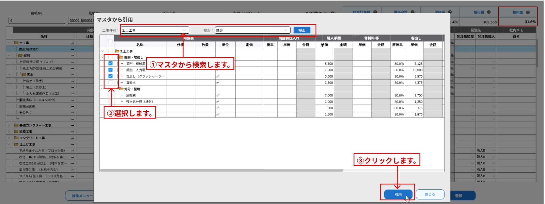
Task: Click help icon next to 粗利額
Action: click(x=489, y=12)
